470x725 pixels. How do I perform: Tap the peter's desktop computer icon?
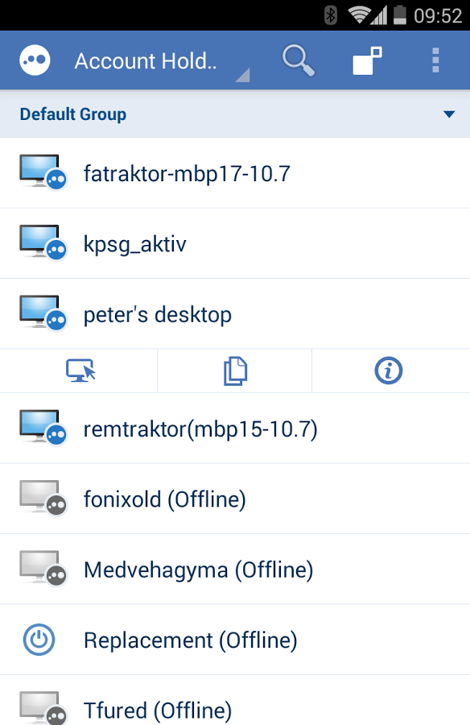43,313
